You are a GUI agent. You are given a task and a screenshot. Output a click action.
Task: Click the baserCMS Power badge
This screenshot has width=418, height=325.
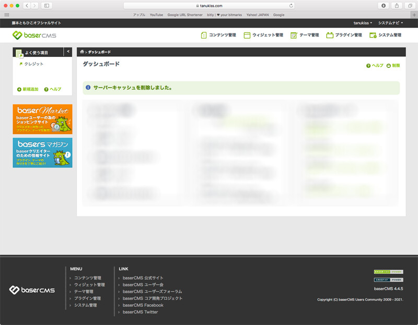(388, 272)
